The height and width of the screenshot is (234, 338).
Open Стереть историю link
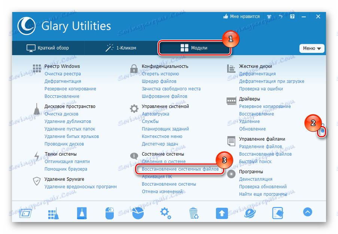pyautogui.click(x=160, y=74)
